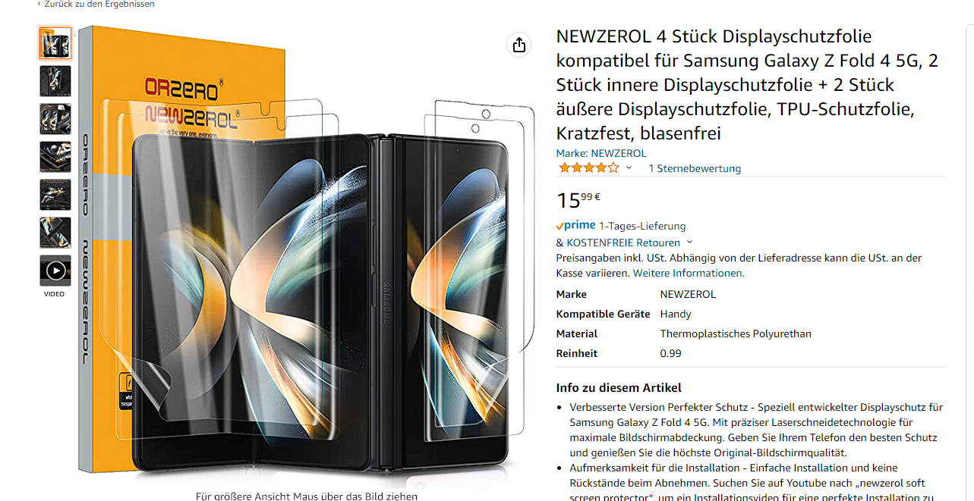Click the VIDEO label under thumbnails
Image resolution: width=974 pixels, height=501 pixels.
[54, 294]
